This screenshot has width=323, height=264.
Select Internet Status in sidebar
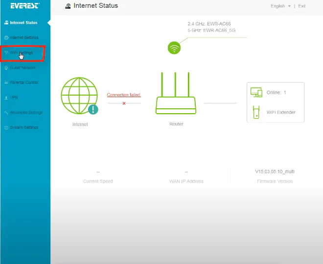tap(23, 22)
